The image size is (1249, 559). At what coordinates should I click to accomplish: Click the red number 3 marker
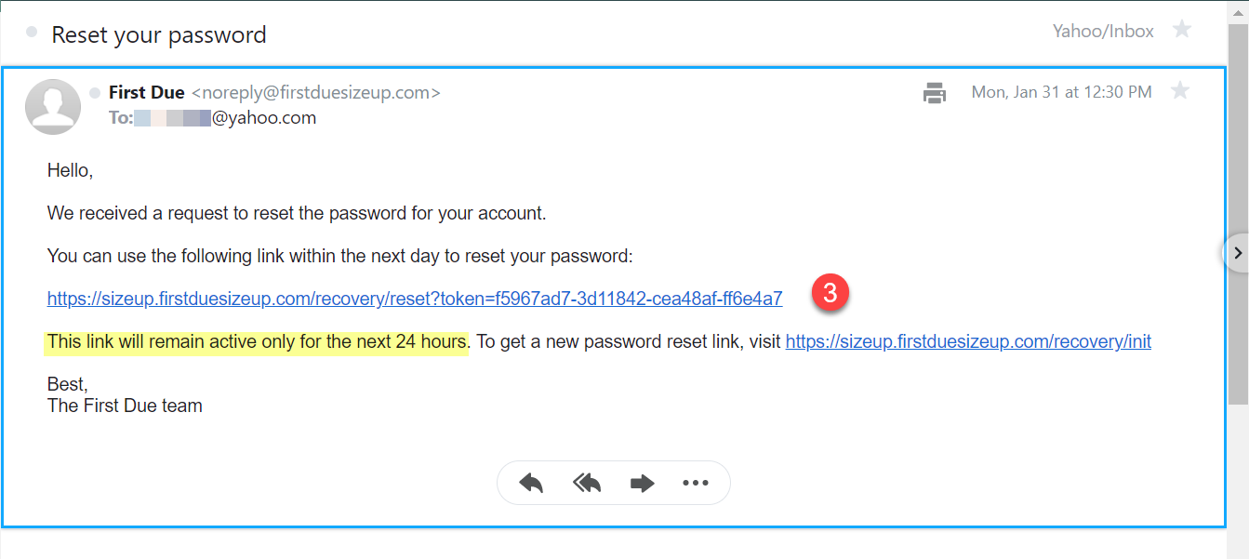830,293
